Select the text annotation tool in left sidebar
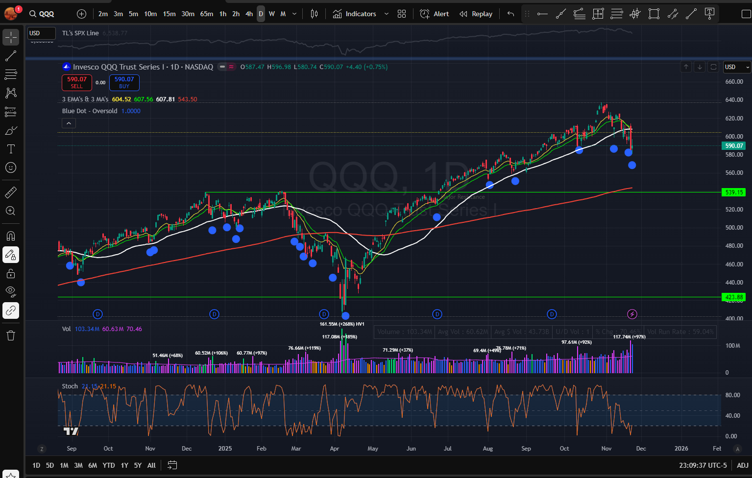This screenshot has width=752, height=478. tap(11, 149)
